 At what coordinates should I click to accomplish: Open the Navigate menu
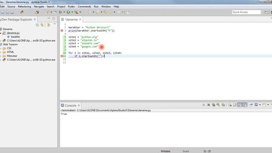pos(39,7)
